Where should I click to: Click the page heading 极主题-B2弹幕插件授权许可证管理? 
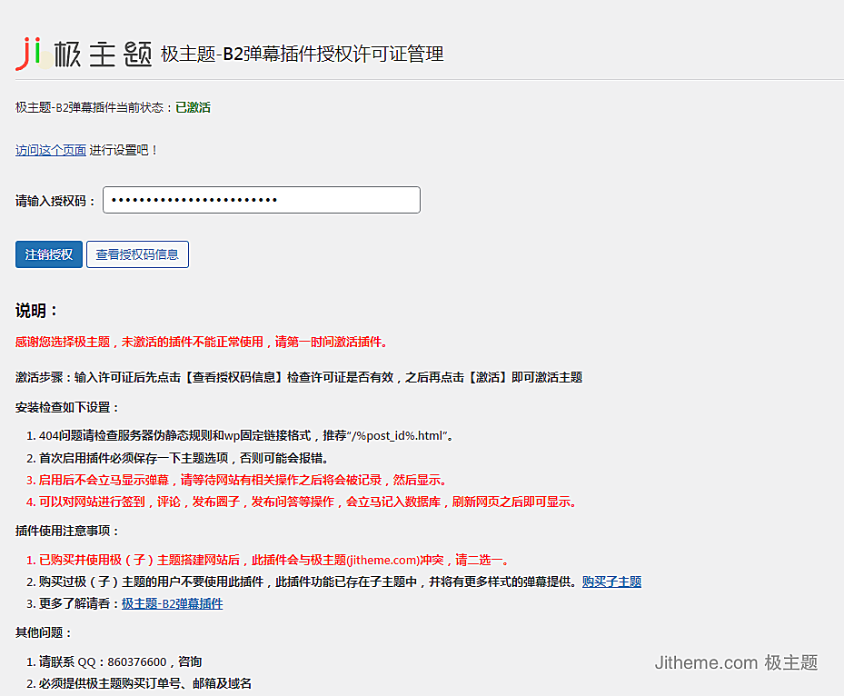click(x=302, y=54)
